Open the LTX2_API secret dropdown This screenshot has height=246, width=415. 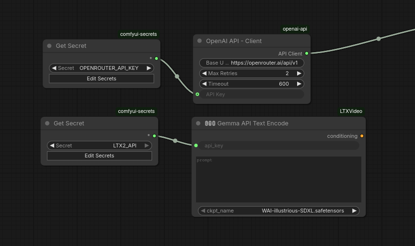coord(99,145)
